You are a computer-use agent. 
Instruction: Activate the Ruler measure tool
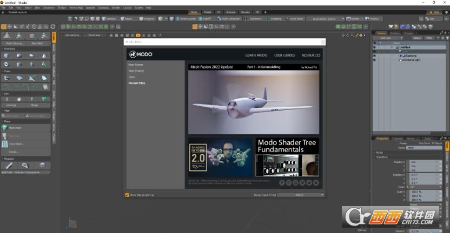coord(9,166)
